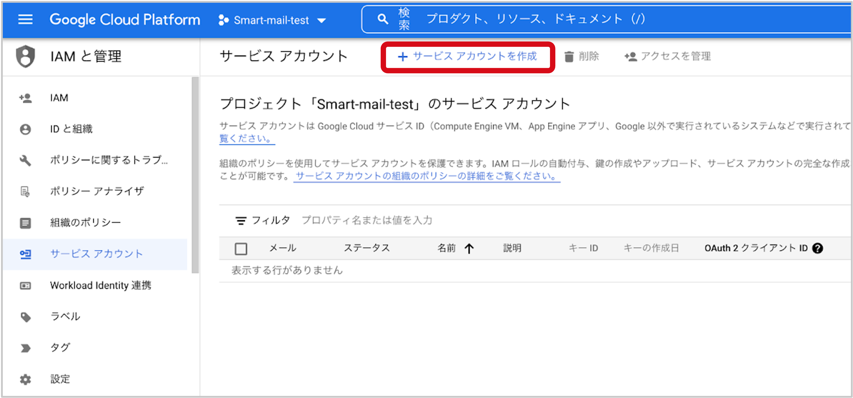Click the wrench troubleshooting icon
The height and width of the screenshot is (398, 853).
(x=25, y=160)
